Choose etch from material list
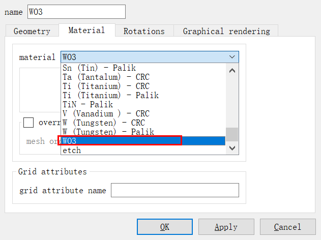The width and height of the screenshot is (321, 240). coord(143,150)
